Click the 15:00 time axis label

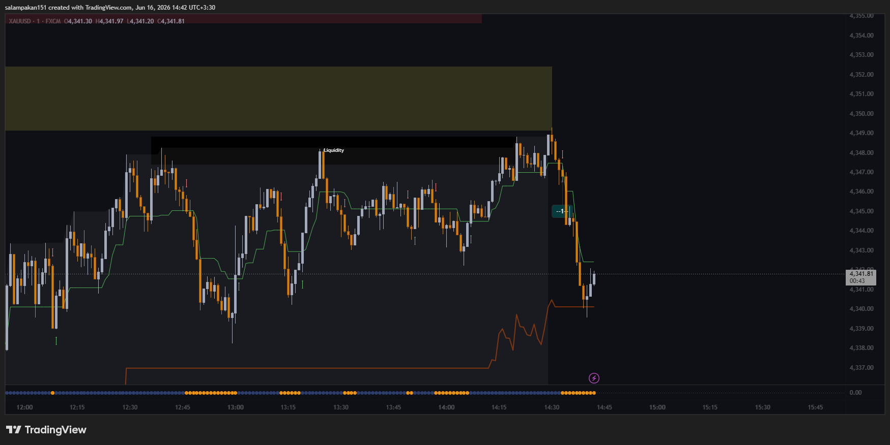tap(657, 407)
